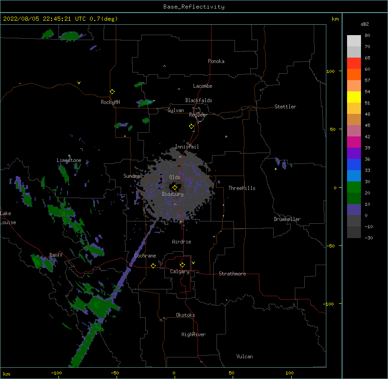This screenshot has width=388, height=379.
Task: Click the blue high-reflectivity cell east of RockyMH
Action: click(x=149, y=102)
